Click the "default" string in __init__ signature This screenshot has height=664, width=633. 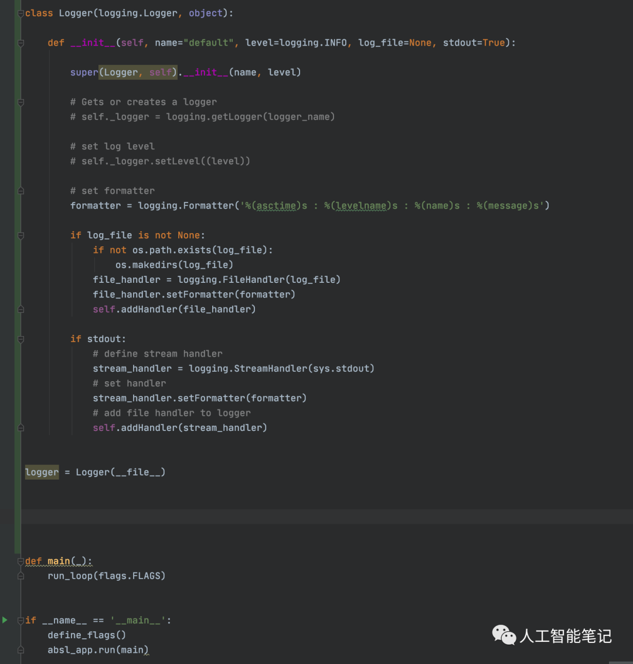(208, 43)
